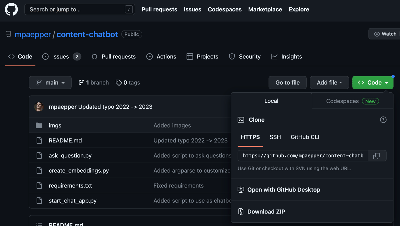Viewport: 400px width, 226px height.
Task: Click the HTTPS clone URL text field
Action: tap(303, 156)
